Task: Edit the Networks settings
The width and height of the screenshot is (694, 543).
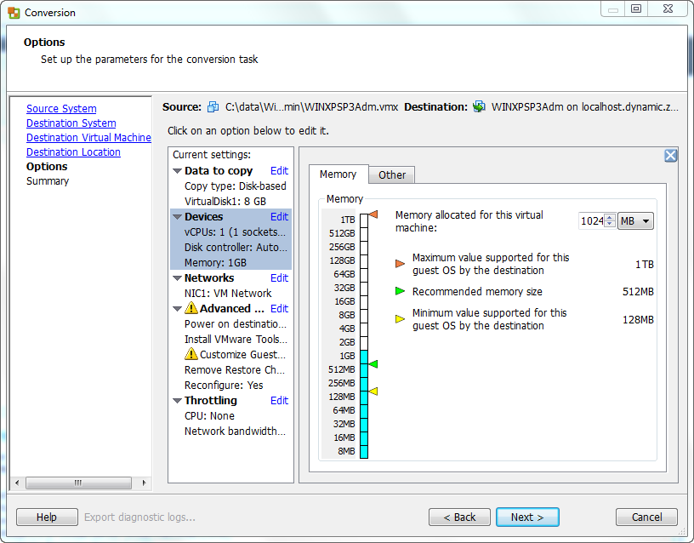Action: [x=279, y=277]
